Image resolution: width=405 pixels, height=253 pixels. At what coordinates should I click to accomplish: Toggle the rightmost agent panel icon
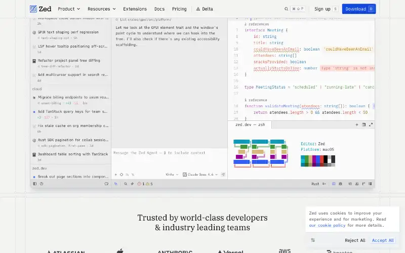click(x=370, y=184)
